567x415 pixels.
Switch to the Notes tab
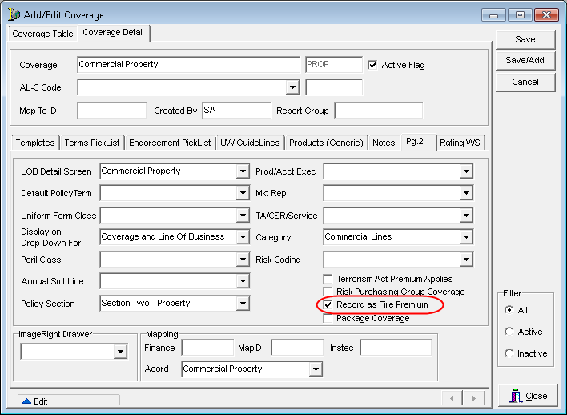(x=384, y=143)
